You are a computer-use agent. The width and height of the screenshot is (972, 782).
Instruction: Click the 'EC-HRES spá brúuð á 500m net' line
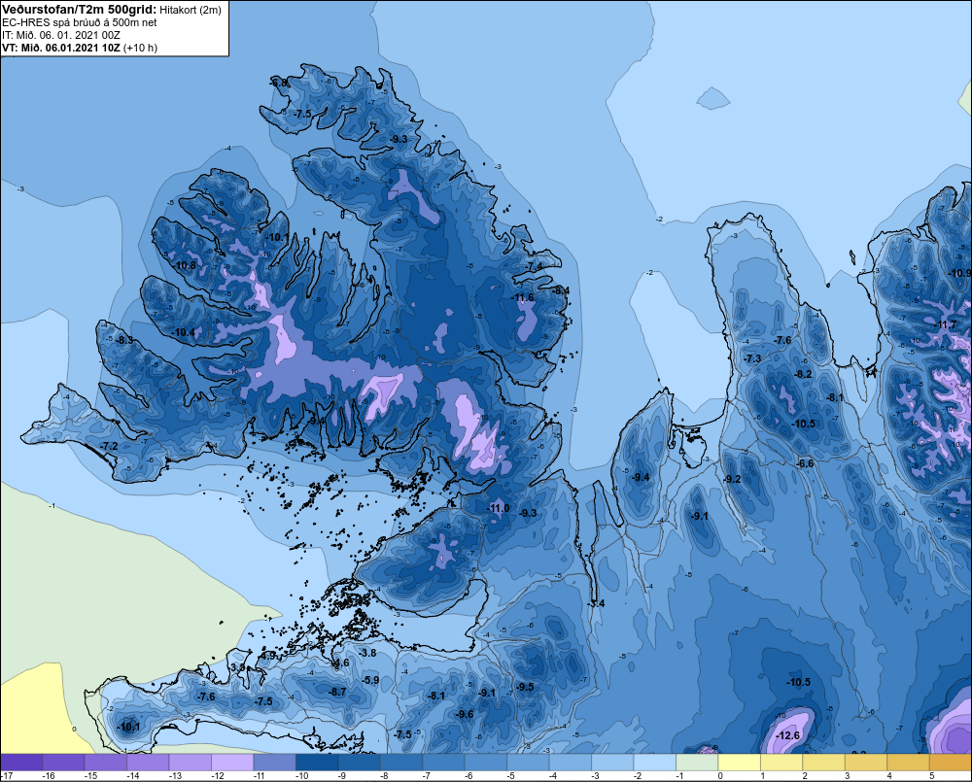80,23
